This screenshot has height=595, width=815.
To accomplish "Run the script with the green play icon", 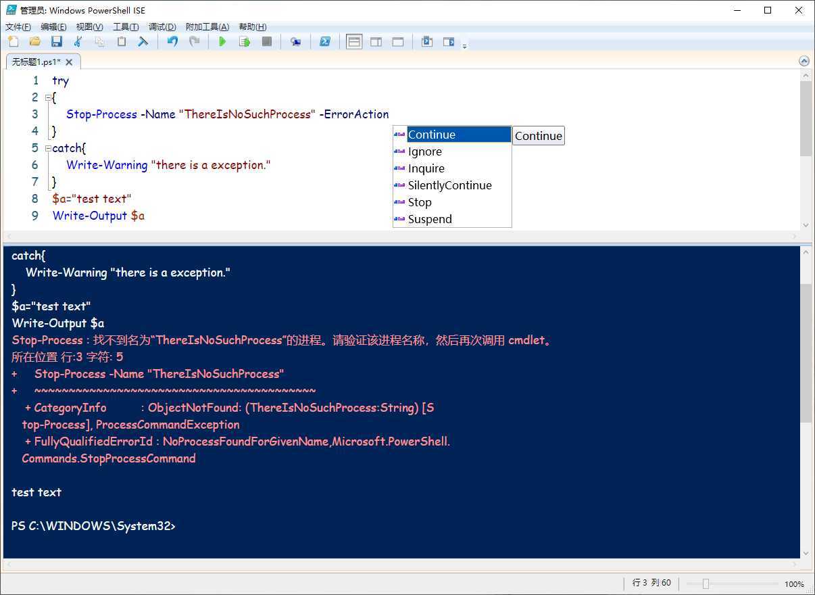I will (x=222, y=42).
